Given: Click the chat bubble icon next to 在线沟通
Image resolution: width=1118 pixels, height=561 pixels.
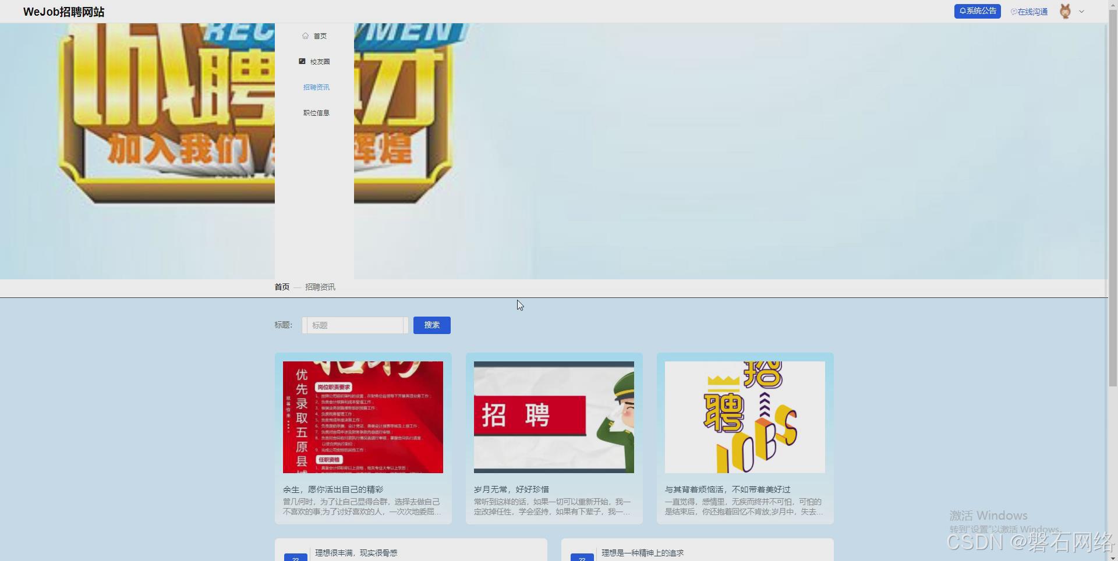Looking at the screenshot, I should 1013,11.
